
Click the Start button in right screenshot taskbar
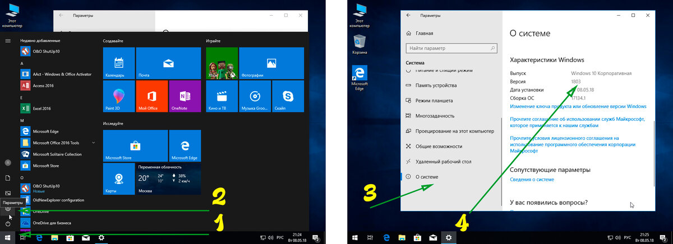tap(355, 238)
